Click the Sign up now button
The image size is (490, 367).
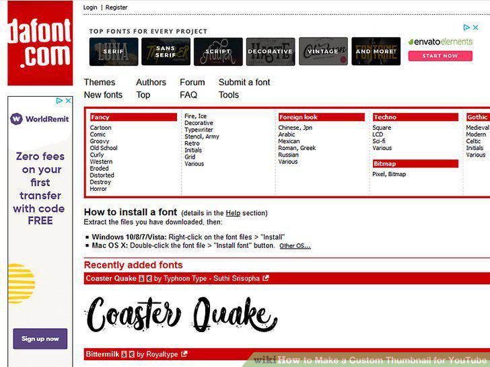click(x=40, y=339)
